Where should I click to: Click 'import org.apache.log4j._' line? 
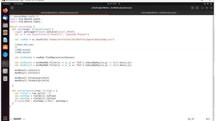26,22
